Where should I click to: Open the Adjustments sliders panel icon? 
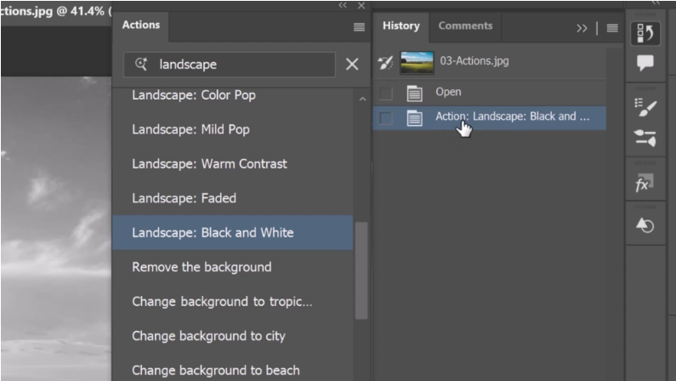coord(645,139)
